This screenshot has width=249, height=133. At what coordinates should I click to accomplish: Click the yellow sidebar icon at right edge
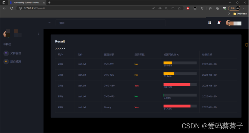point(246,45)
